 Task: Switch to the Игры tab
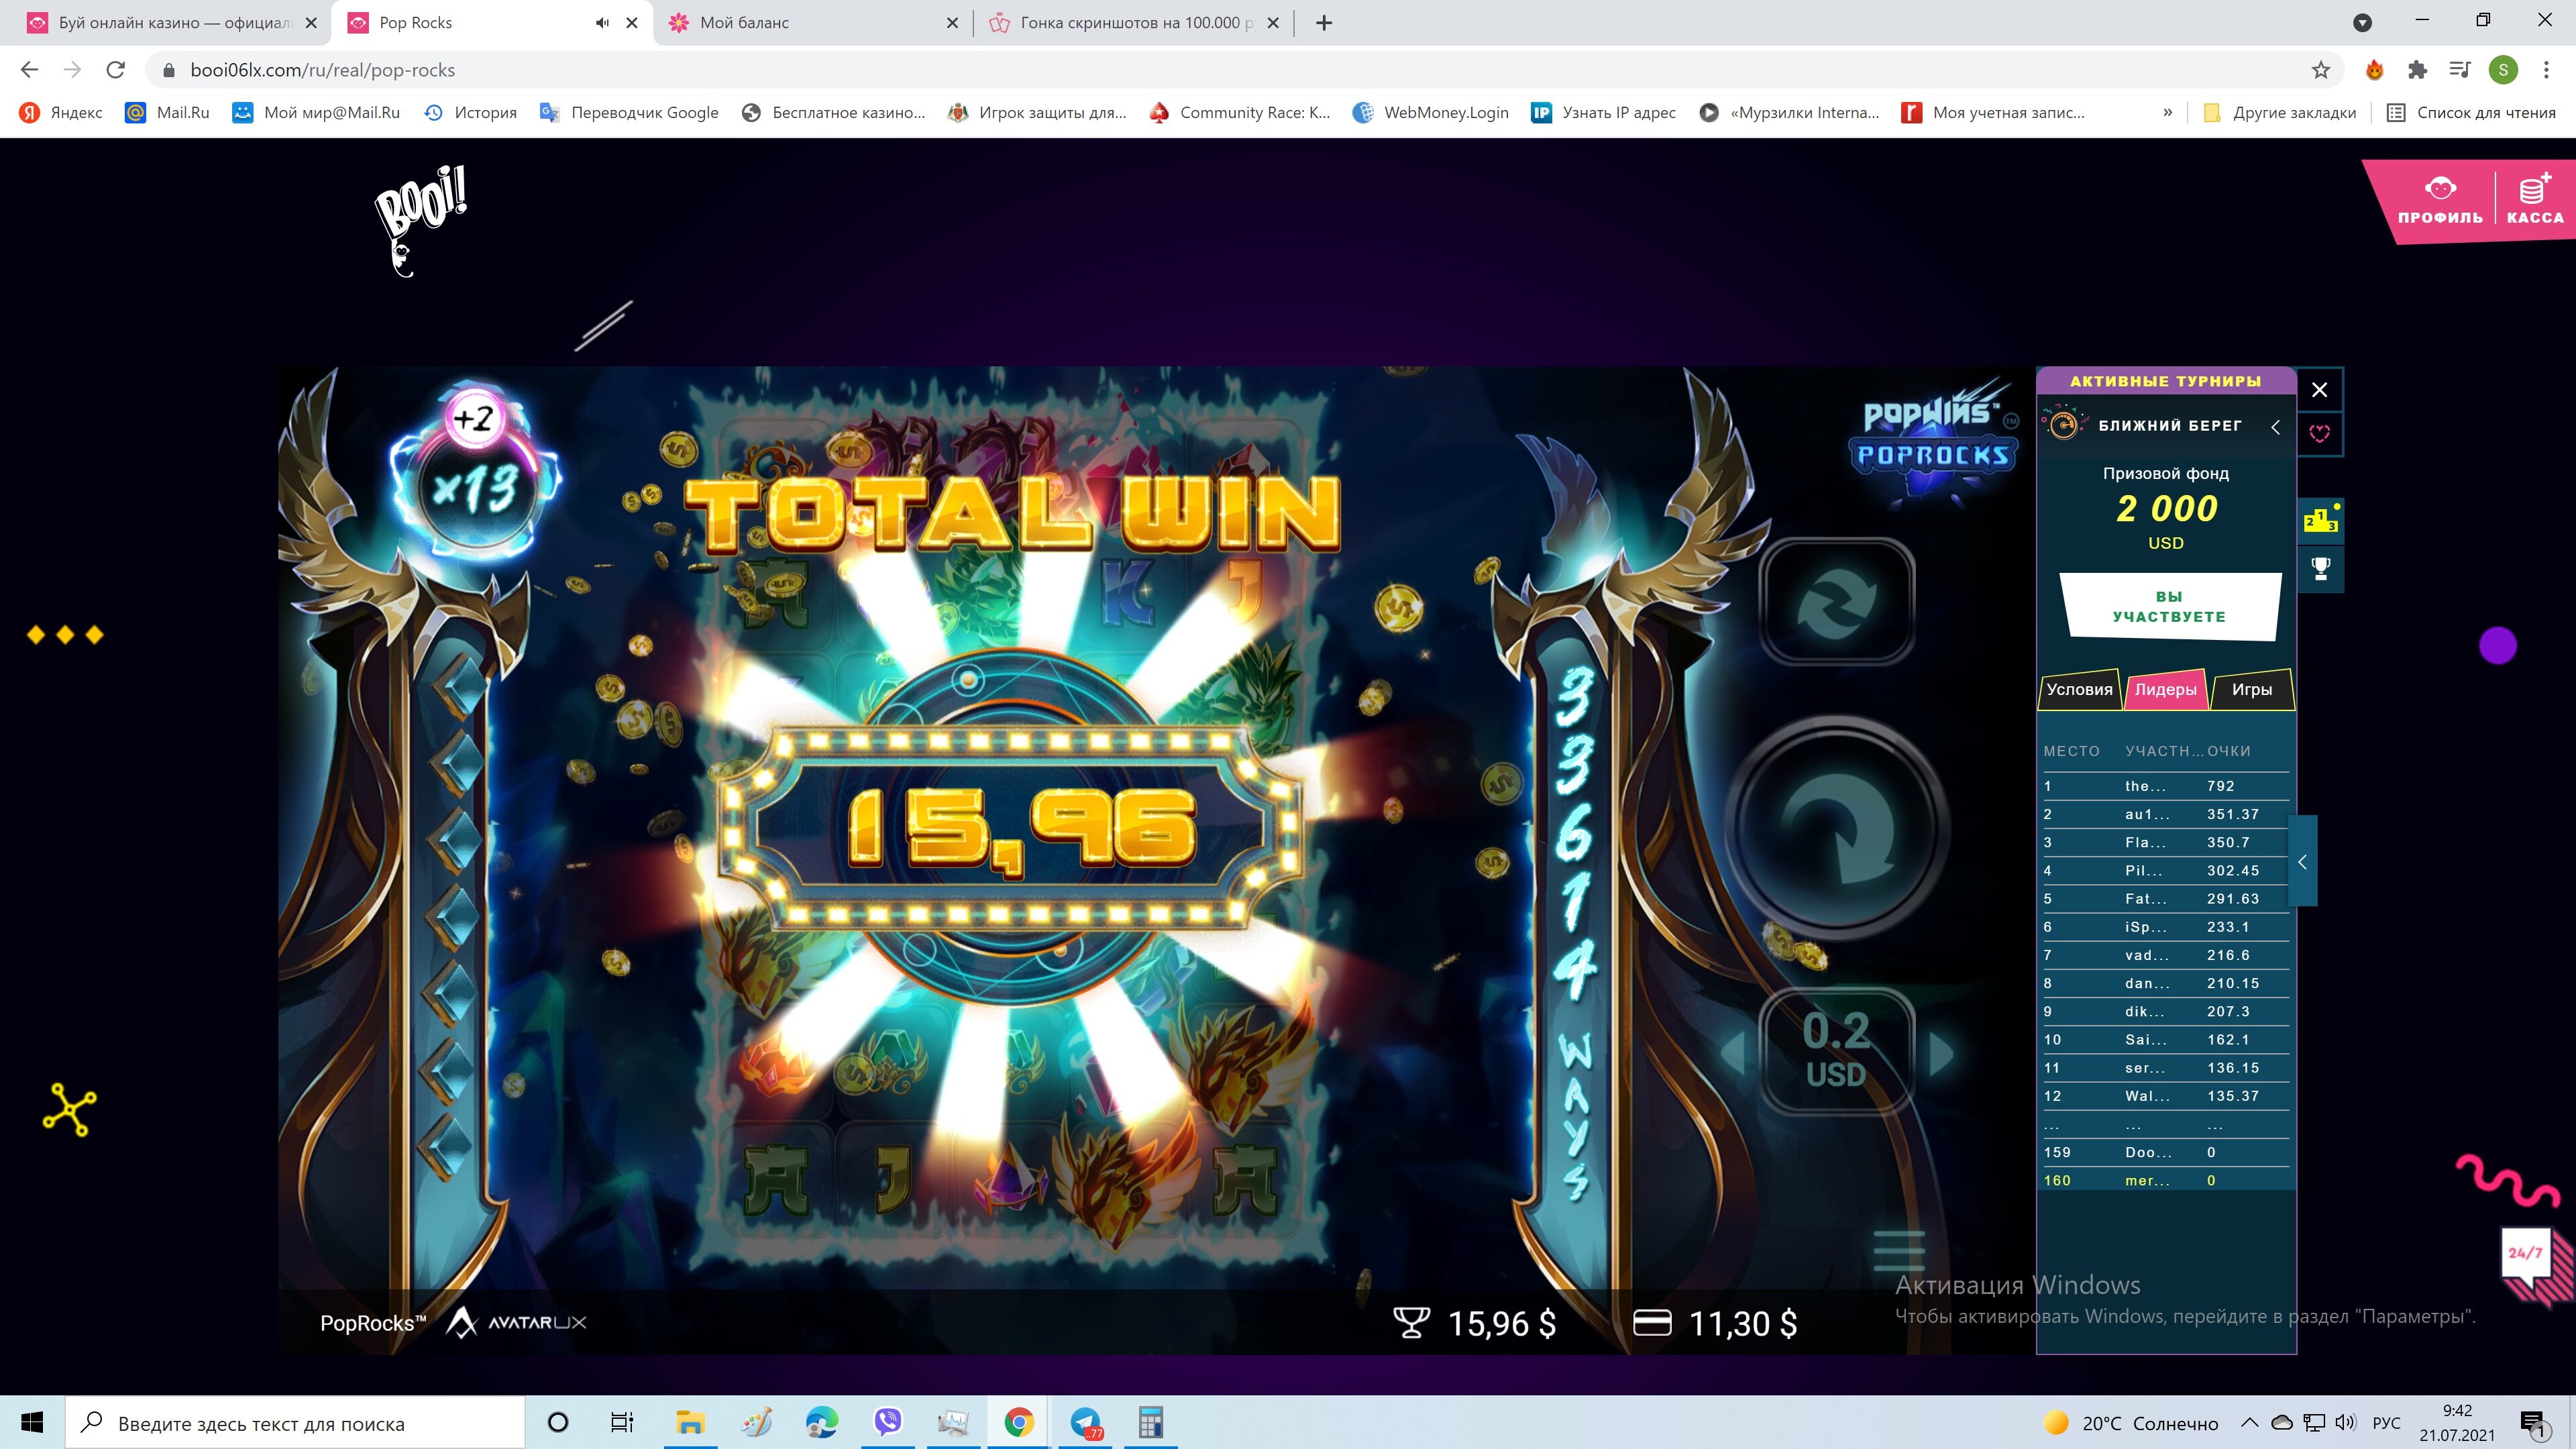pos(2251,689)
